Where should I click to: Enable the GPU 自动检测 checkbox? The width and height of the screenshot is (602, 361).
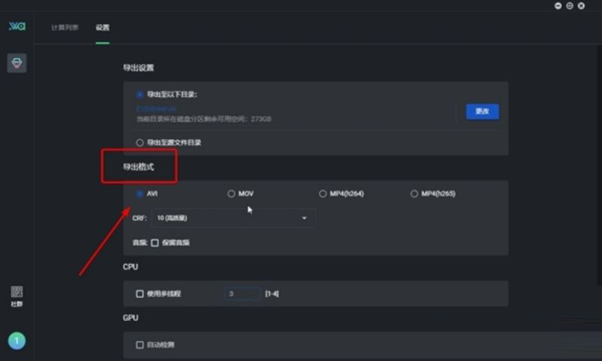click(140, 345)
